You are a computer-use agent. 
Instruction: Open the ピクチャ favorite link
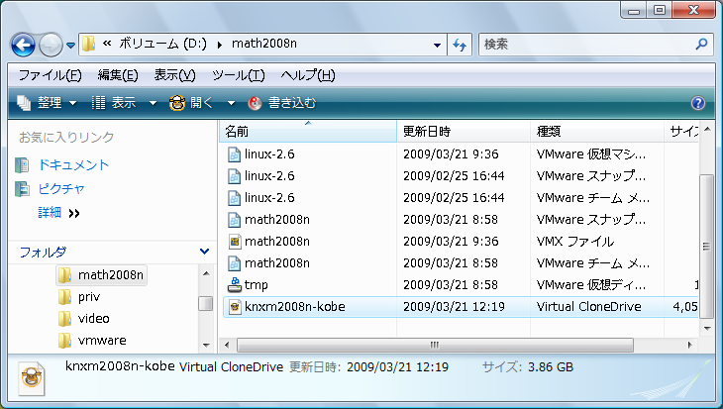pos(61,188)
